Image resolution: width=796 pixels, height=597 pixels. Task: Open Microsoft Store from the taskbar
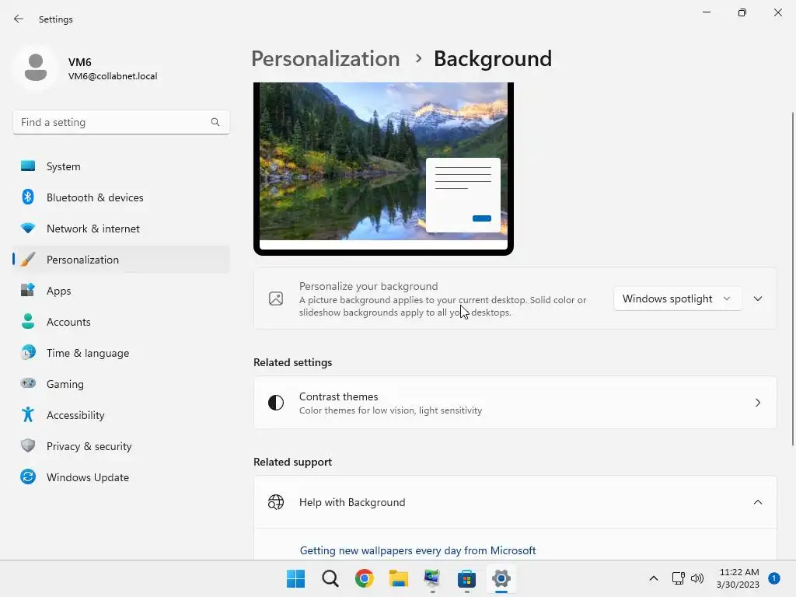466,578
